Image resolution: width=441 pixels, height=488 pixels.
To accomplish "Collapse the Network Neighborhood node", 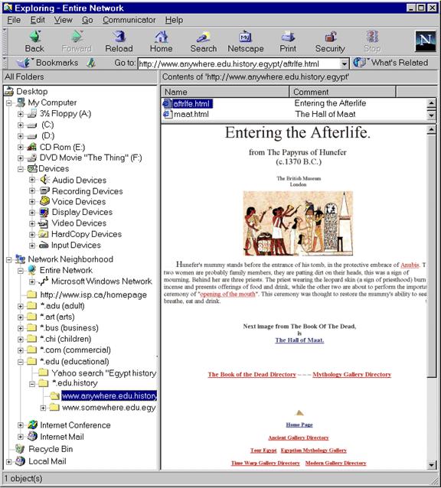I will tap(9, 259).
